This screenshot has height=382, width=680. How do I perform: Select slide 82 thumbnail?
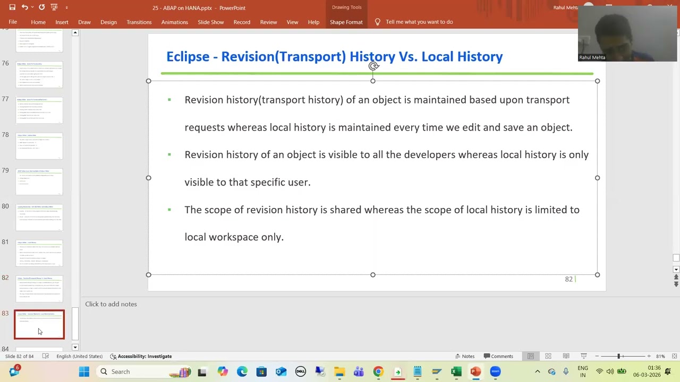[x=39, y=289]
